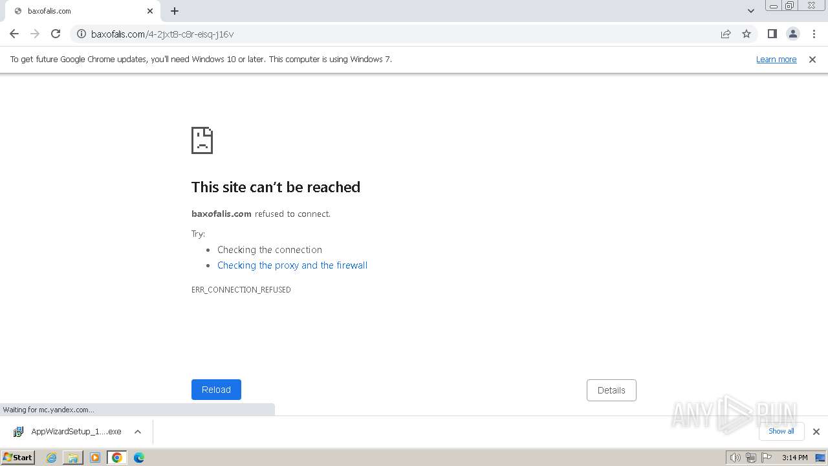This screenshot has width=828, height=466.
Task: Close the downloads shelf
Action: [816, 432]
